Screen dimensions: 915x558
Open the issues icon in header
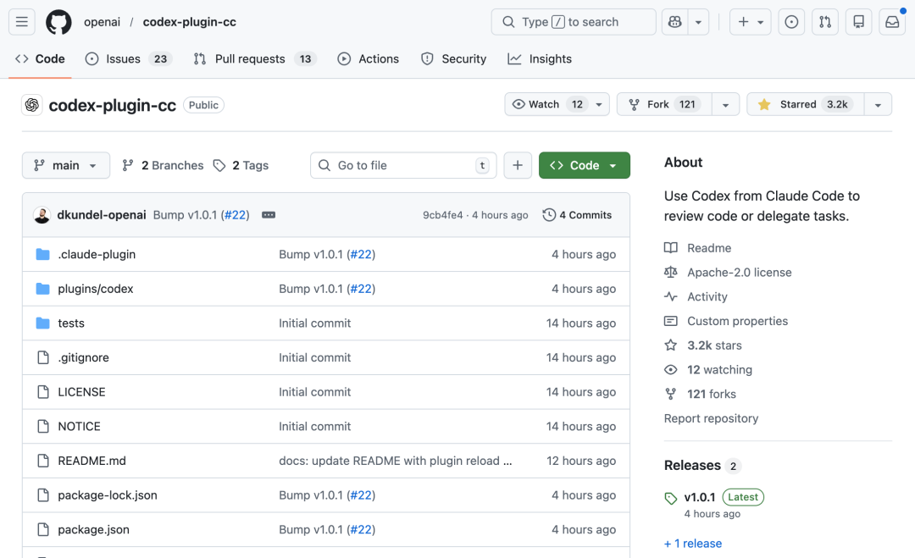(x=791, y=22)
